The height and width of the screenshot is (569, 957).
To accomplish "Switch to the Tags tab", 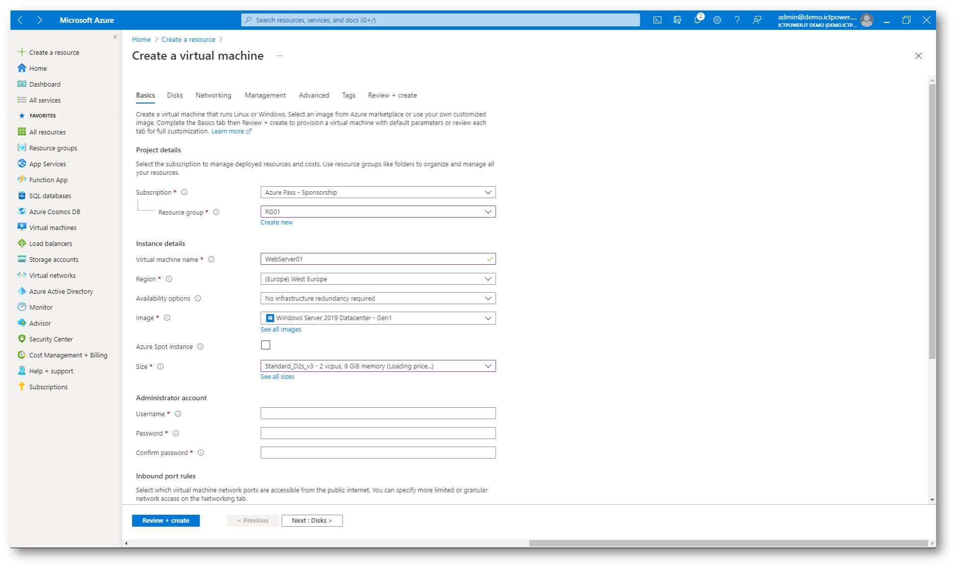I will coord(349,95).
